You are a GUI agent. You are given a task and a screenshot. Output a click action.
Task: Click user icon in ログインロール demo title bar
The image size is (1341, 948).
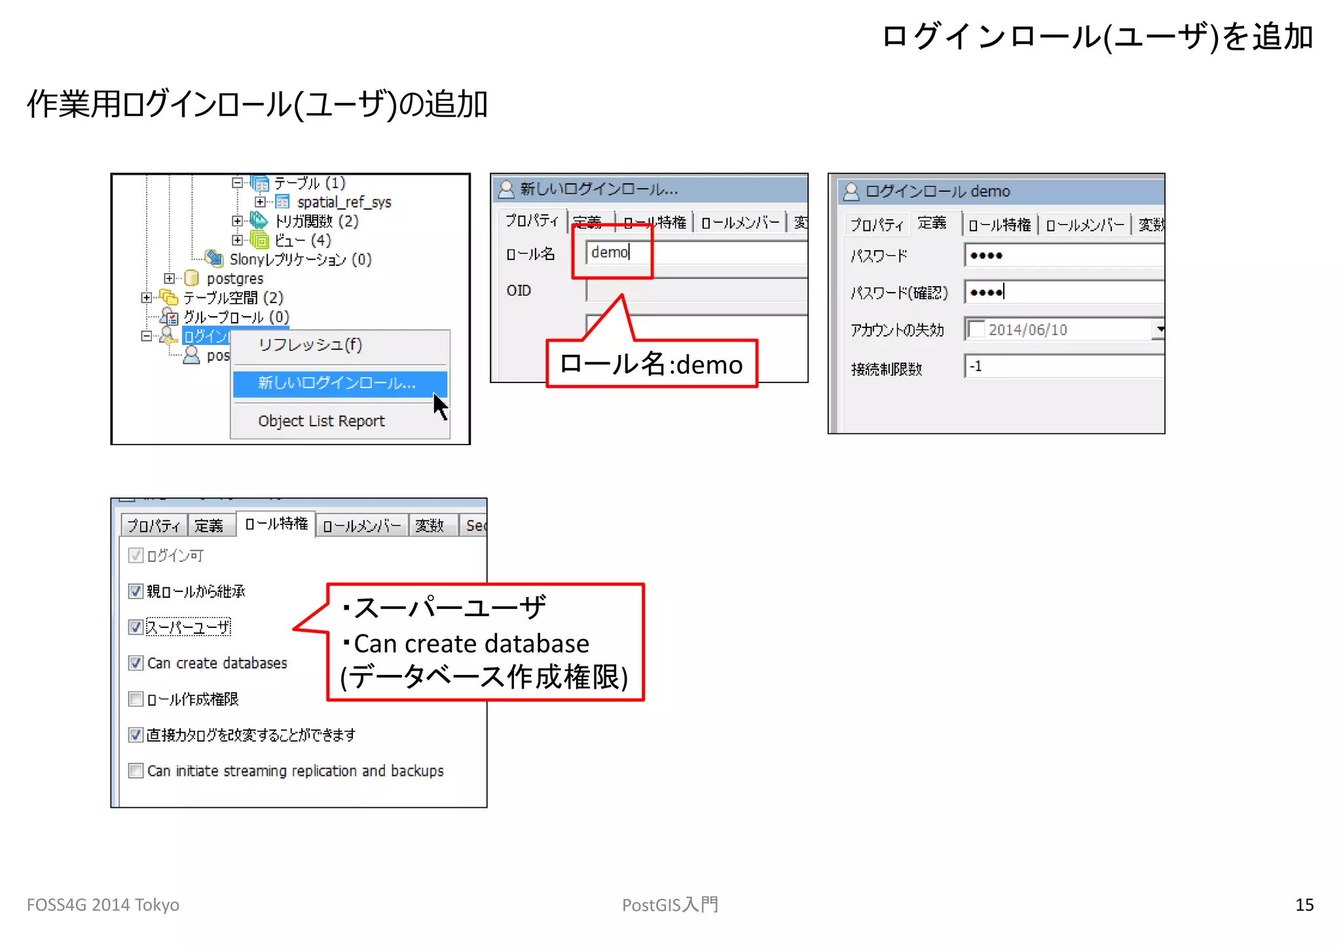coord(851,191)
